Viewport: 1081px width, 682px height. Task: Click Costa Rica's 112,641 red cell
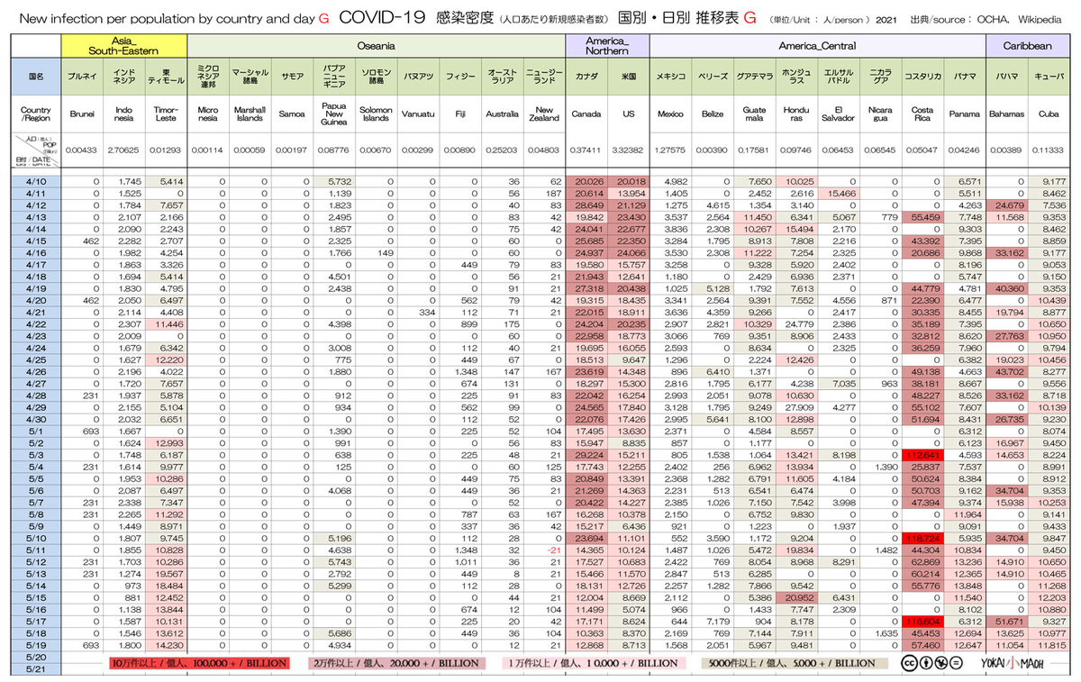coord(922,454)
